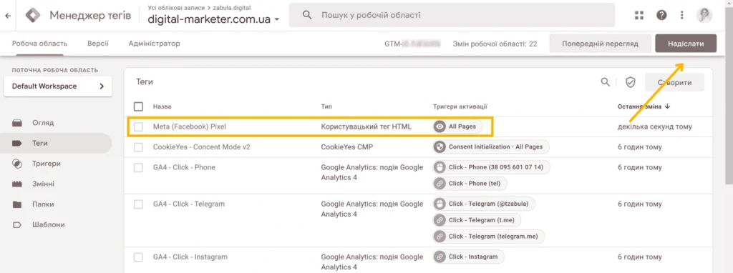The image size is (733, 273).
Task: Tick the select-all checkbox beside Назва
Action: pos(138,106)
